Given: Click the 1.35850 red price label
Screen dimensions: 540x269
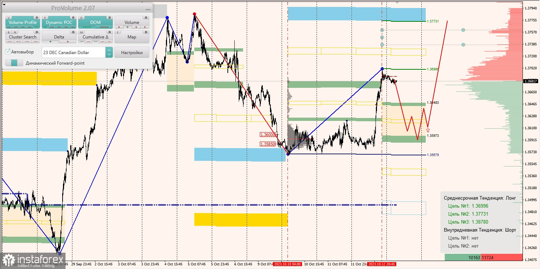Looking at the screenshot, I should tap(268, 144).
